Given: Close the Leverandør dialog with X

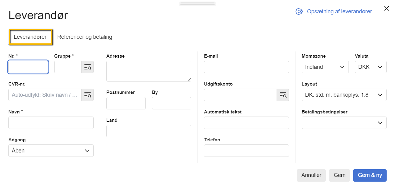Looking at the screenshot, I should (x=386, y=8).
